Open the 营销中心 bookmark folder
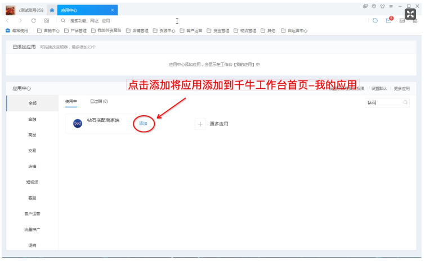The width and height of the screenshot is (425, 261). (48, 30)
